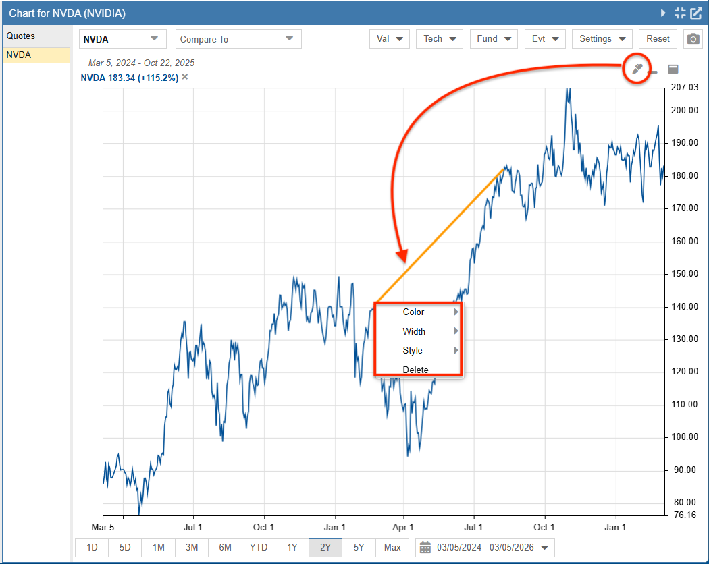Open the chart in pop-out window
This screenshot has height=564, width=709.
coord(696,13)
